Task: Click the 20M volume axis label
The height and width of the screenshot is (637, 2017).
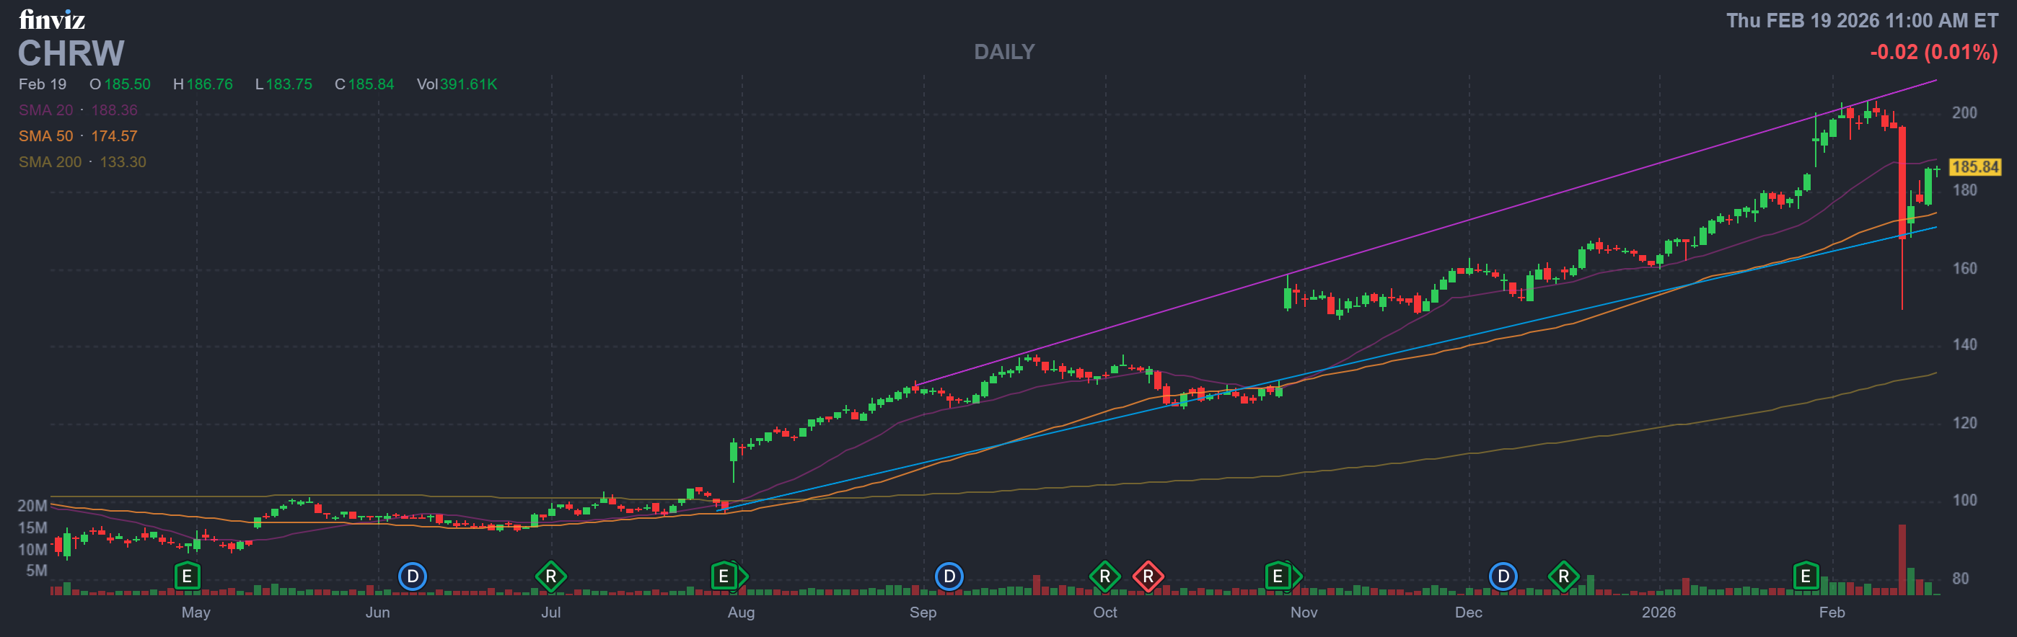Action: pyautogui.click(x=32, y=506)
